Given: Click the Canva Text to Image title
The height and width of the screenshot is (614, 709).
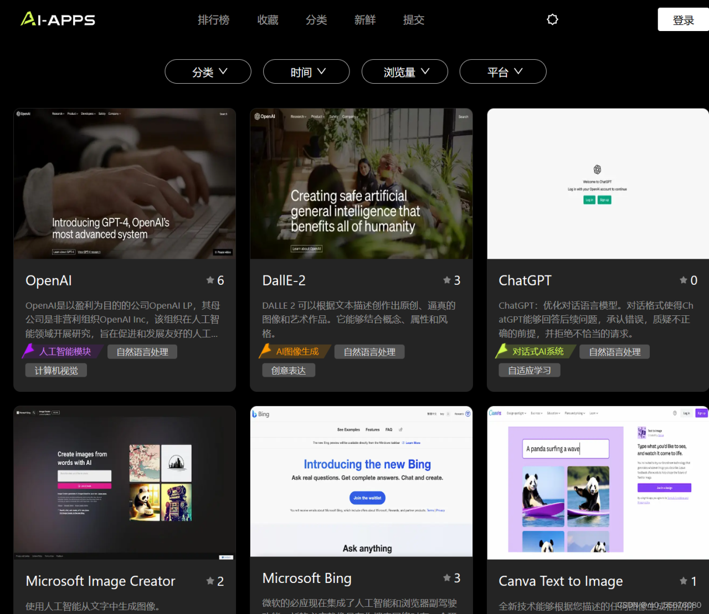Looking at the screenshot, I should [x=561, y=581].
